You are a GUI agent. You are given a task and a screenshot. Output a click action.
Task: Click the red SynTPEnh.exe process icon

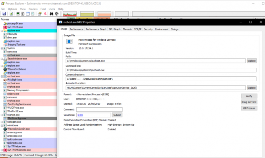pos(5,27)
